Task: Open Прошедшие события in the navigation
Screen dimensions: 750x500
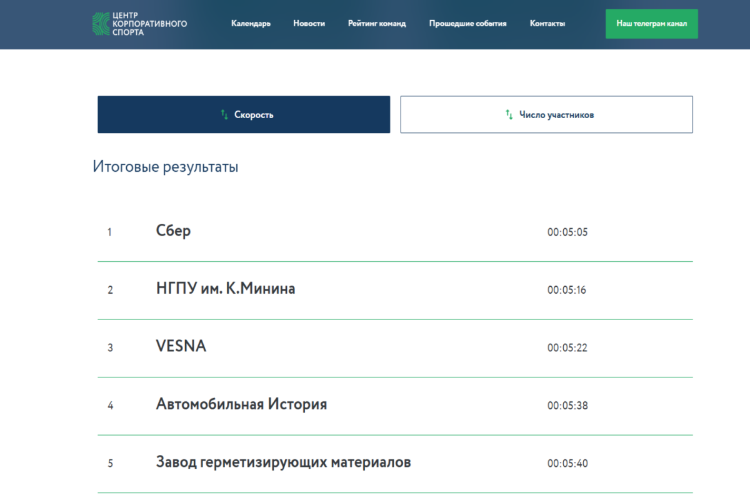Action: pos(467,24)
